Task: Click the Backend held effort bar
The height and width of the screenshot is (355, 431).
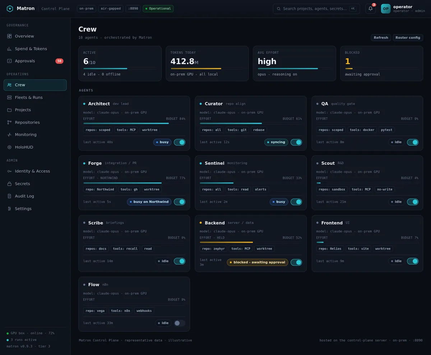Action: [251, 242]
